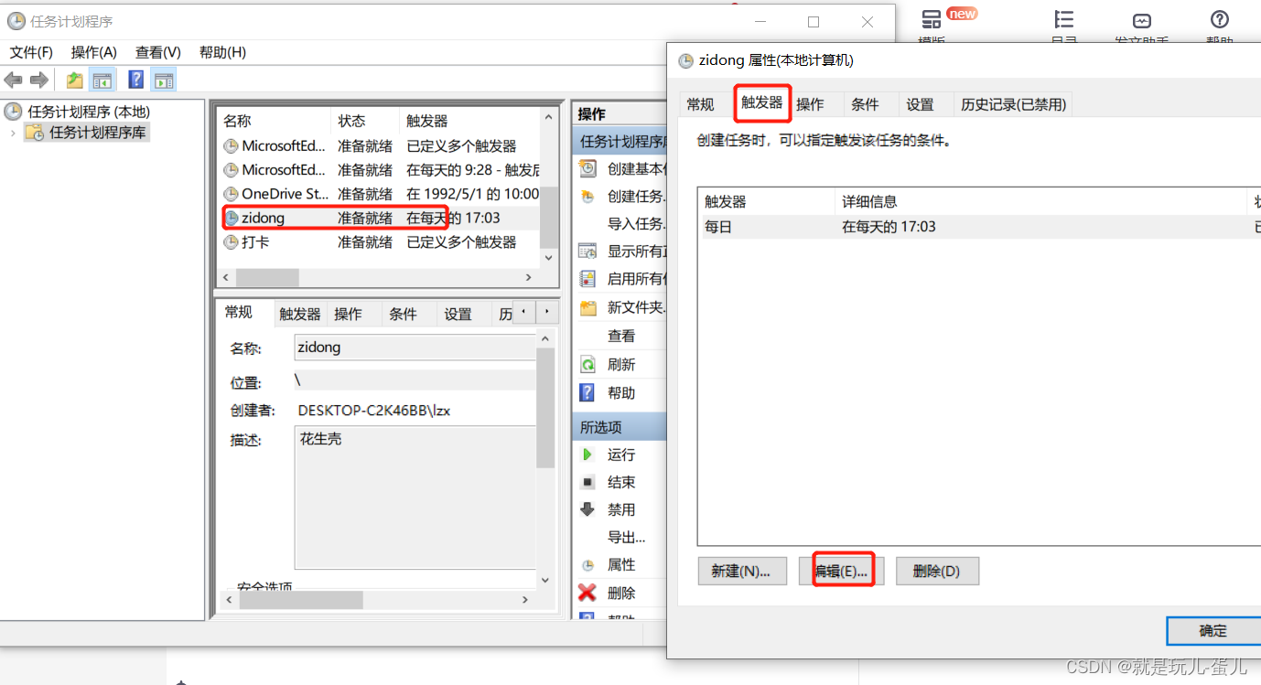Select 触发器 tab in zidong properties dialog
Screen dimensions: 1261x685
click(x=761, y=103)
